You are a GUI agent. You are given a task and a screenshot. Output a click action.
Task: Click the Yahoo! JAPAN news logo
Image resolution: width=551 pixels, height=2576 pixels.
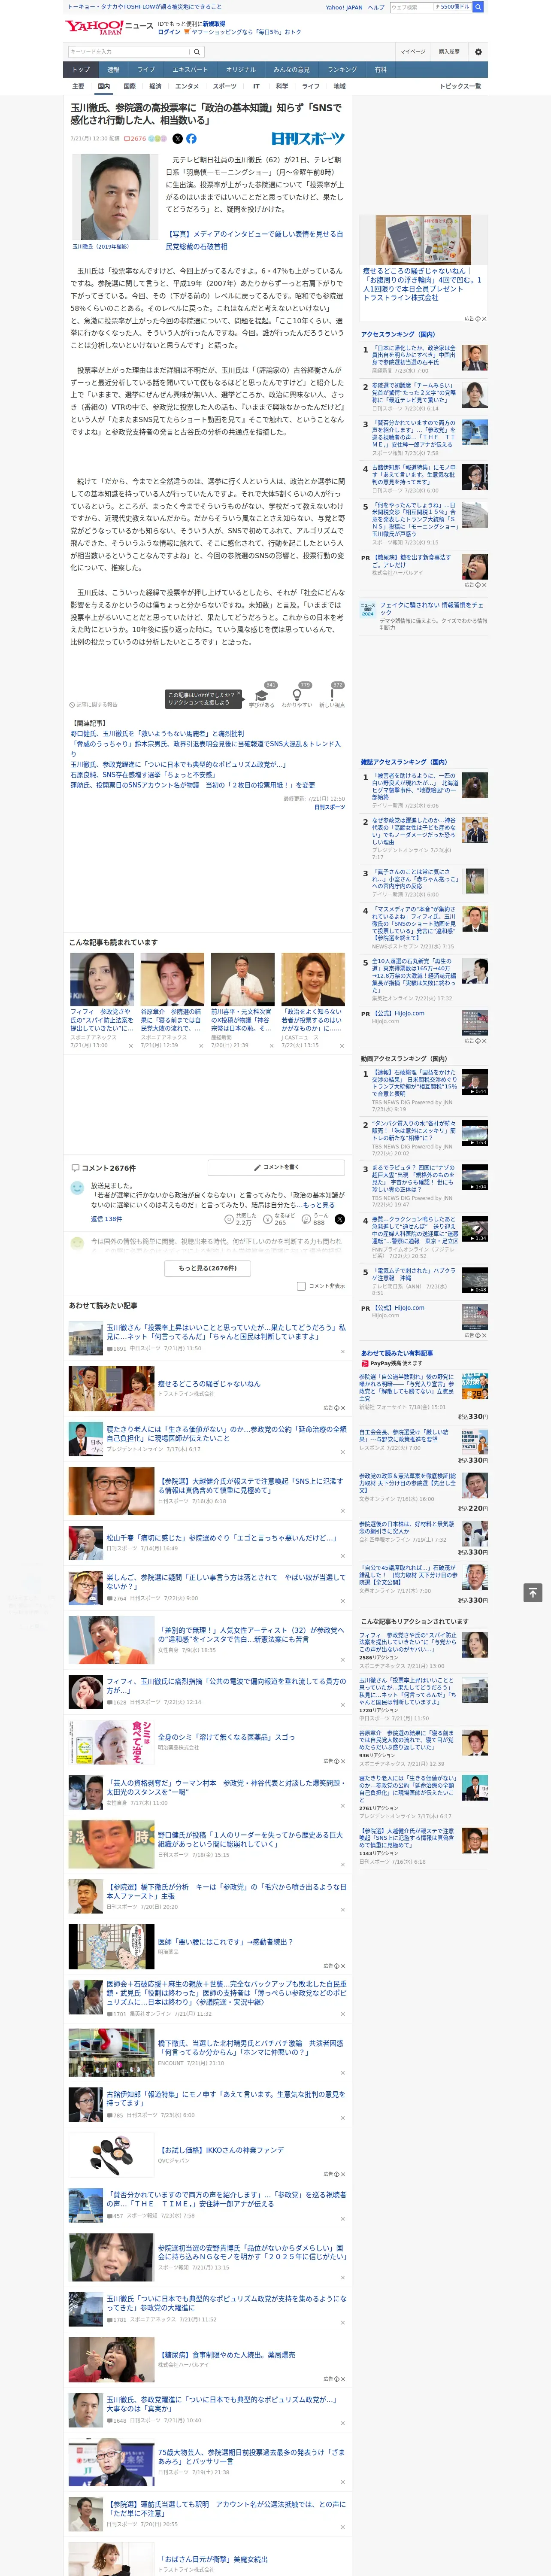(x=109, y=27)
